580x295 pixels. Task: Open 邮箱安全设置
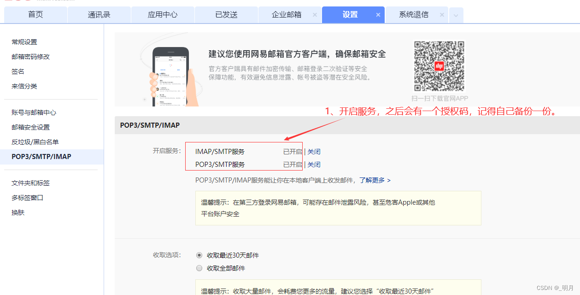[30, 127]
